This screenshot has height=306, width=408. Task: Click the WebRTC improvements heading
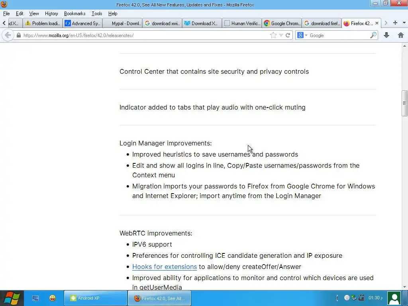coord(156,233)
